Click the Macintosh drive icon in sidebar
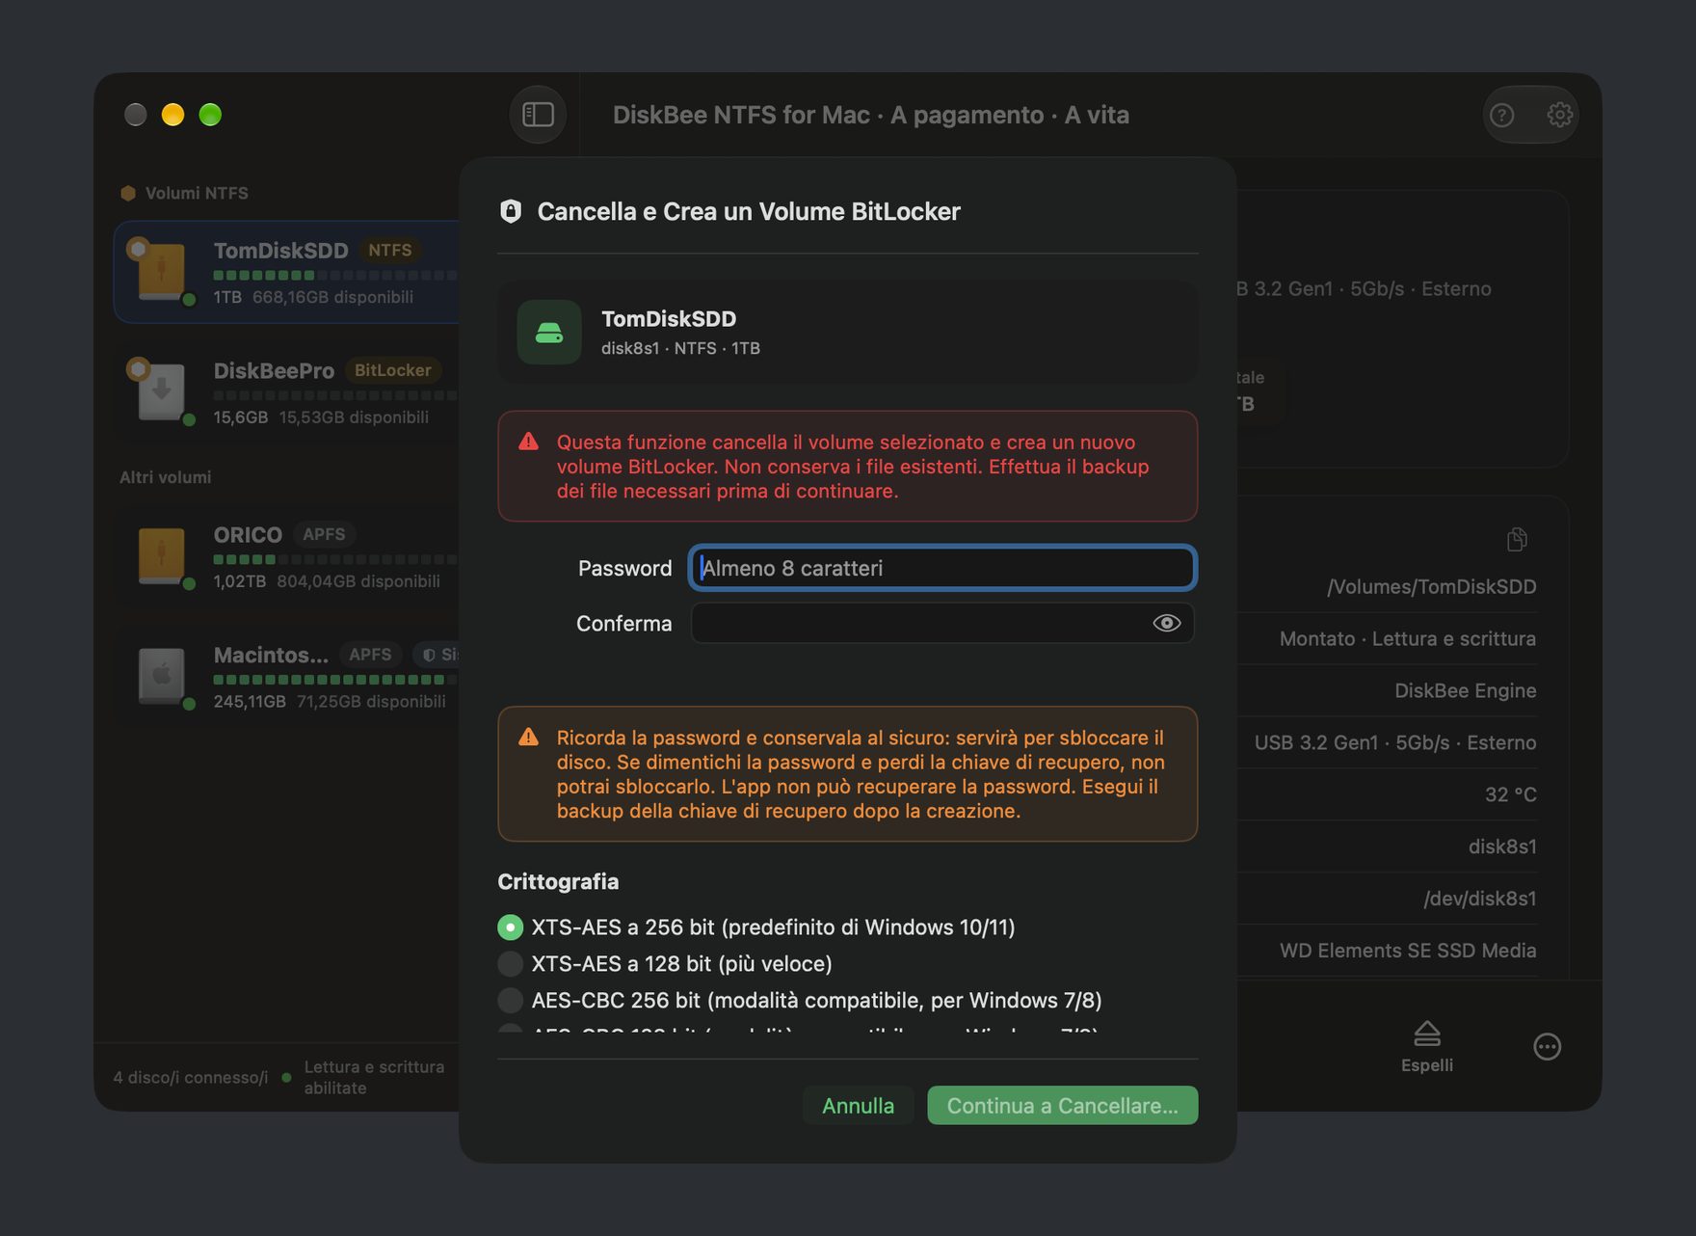 click(161, 676)
